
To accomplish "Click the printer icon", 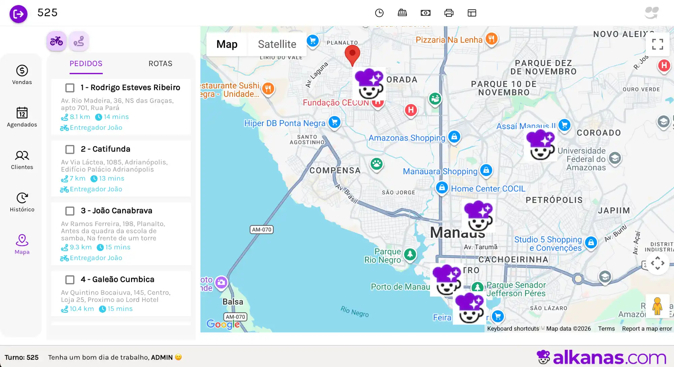I will [x=449, y=13].
